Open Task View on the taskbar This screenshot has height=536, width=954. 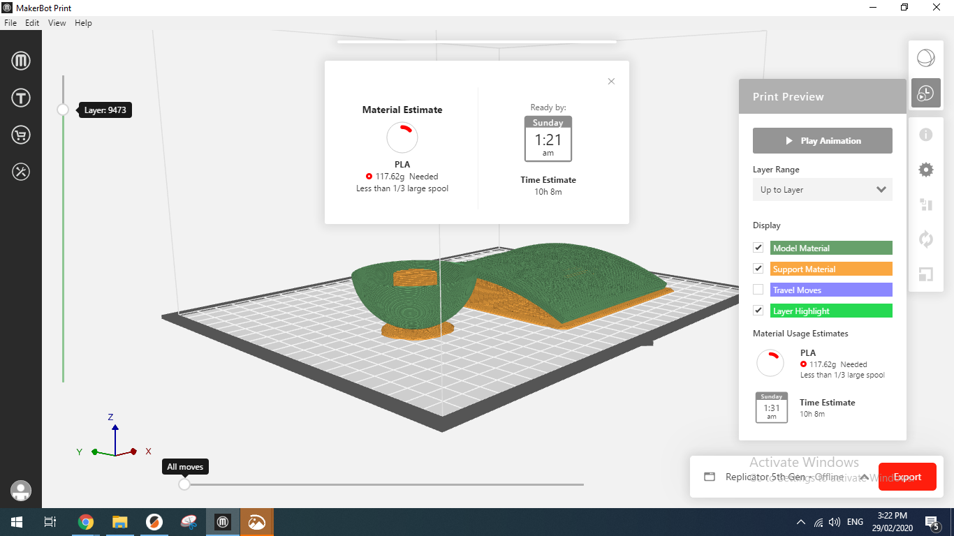coord(50,522)
